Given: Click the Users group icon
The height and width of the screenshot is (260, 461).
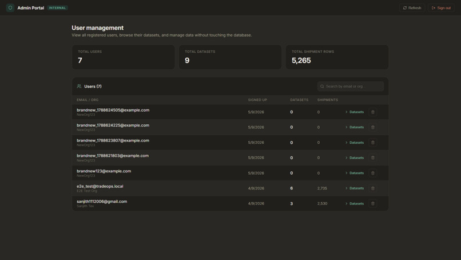Looking at the screenshot, I should pyautogui.click(x=79, y=86).
